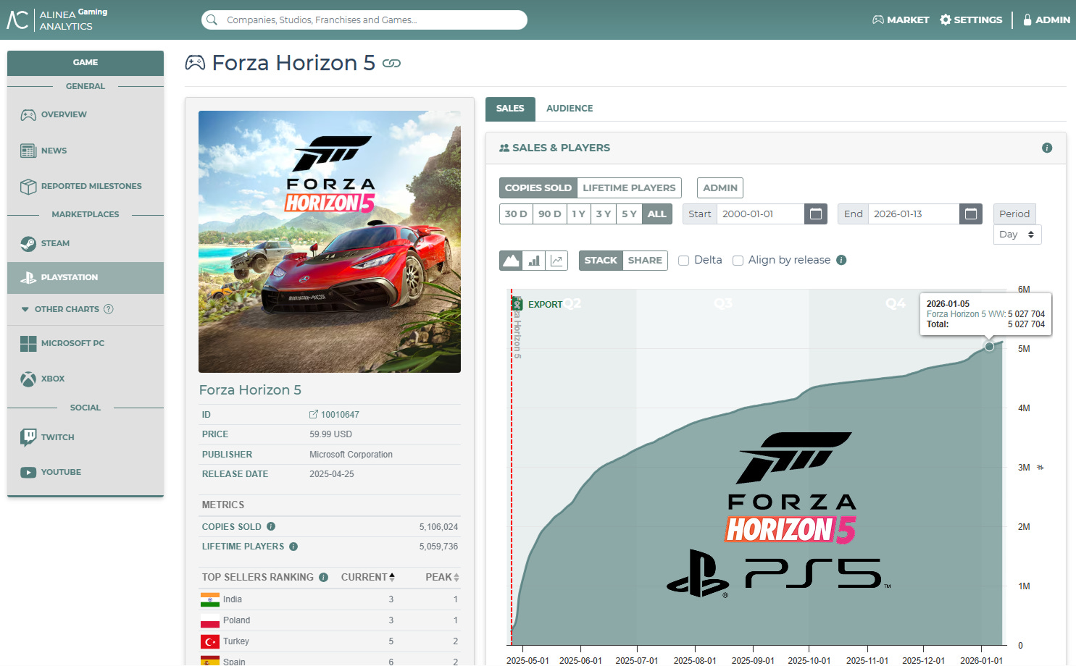Expand the Other Charts section

tap(67, 309)
